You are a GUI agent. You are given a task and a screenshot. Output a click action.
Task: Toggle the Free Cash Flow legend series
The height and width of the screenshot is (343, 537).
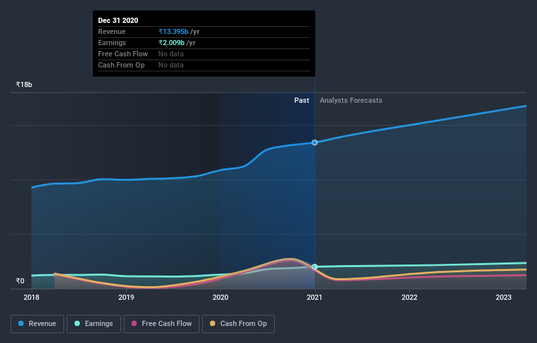[x=162, y=324]
